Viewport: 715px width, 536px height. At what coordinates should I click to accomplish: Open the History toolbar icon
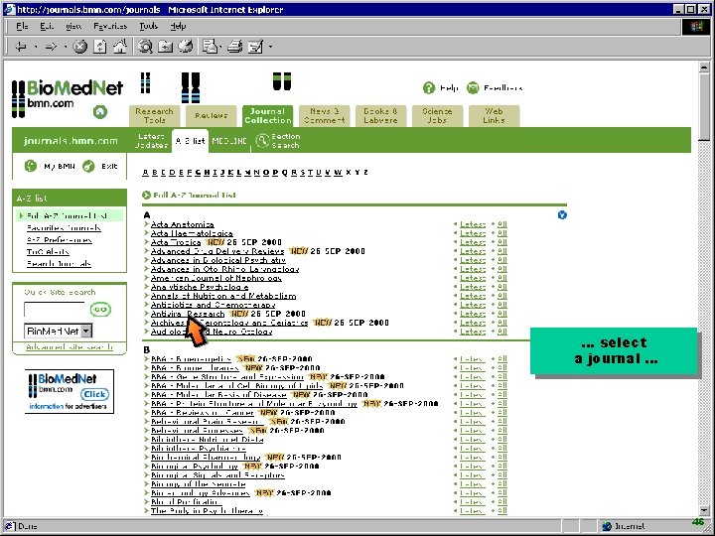pos(185,47)
